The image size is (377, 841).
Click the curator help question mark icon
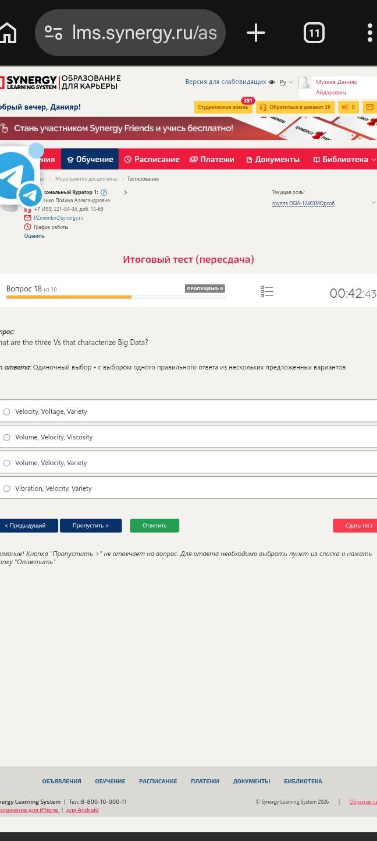pyautogui.click(x=104, y=192)
